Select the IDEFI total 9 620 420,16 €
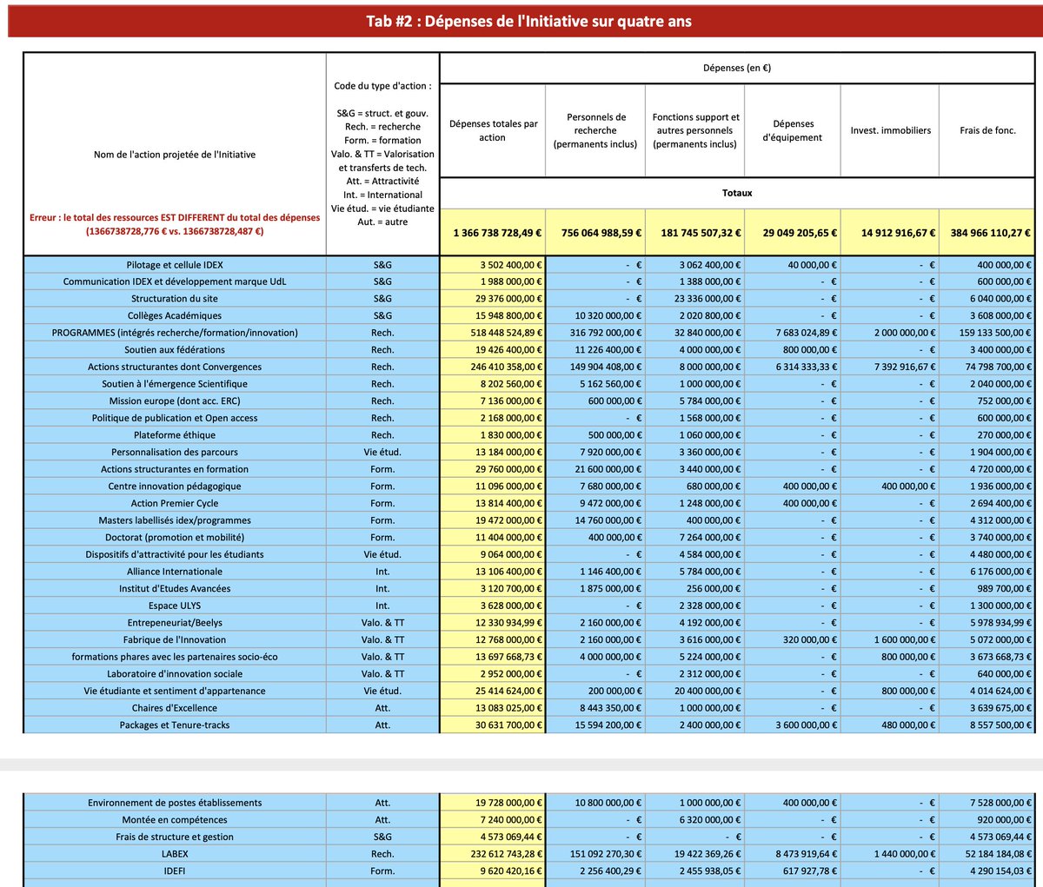 (493, 871)
